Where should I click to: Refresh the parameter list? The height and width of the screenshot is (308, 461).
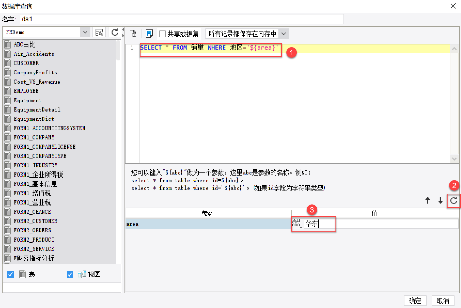(454, 200)
